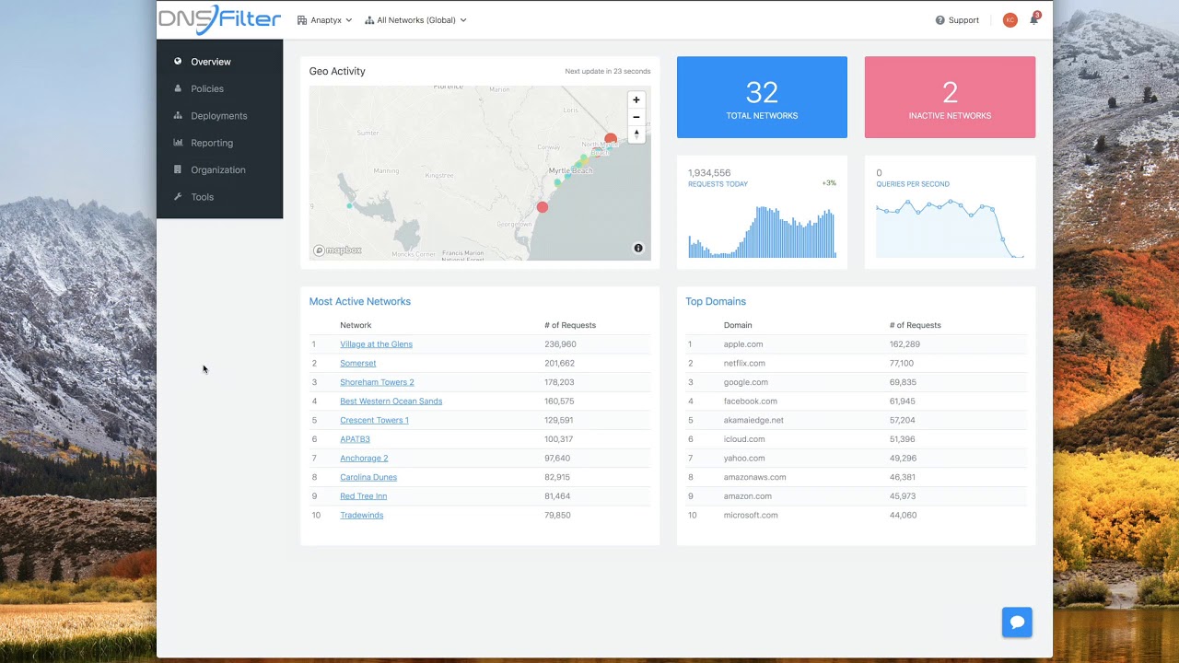Screen dimensions: 1179x663
Task: Click the Organization building icon
Action: pos(178,169)
